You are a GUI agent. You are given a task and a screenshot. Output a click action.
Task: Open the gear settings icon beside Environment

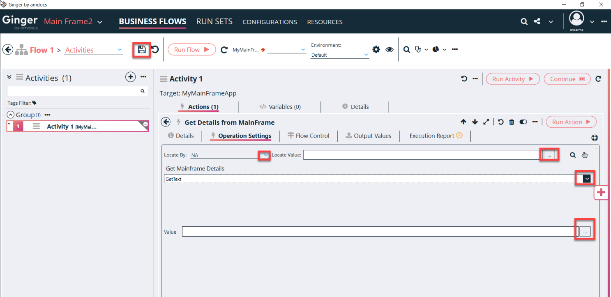[376, 49]
